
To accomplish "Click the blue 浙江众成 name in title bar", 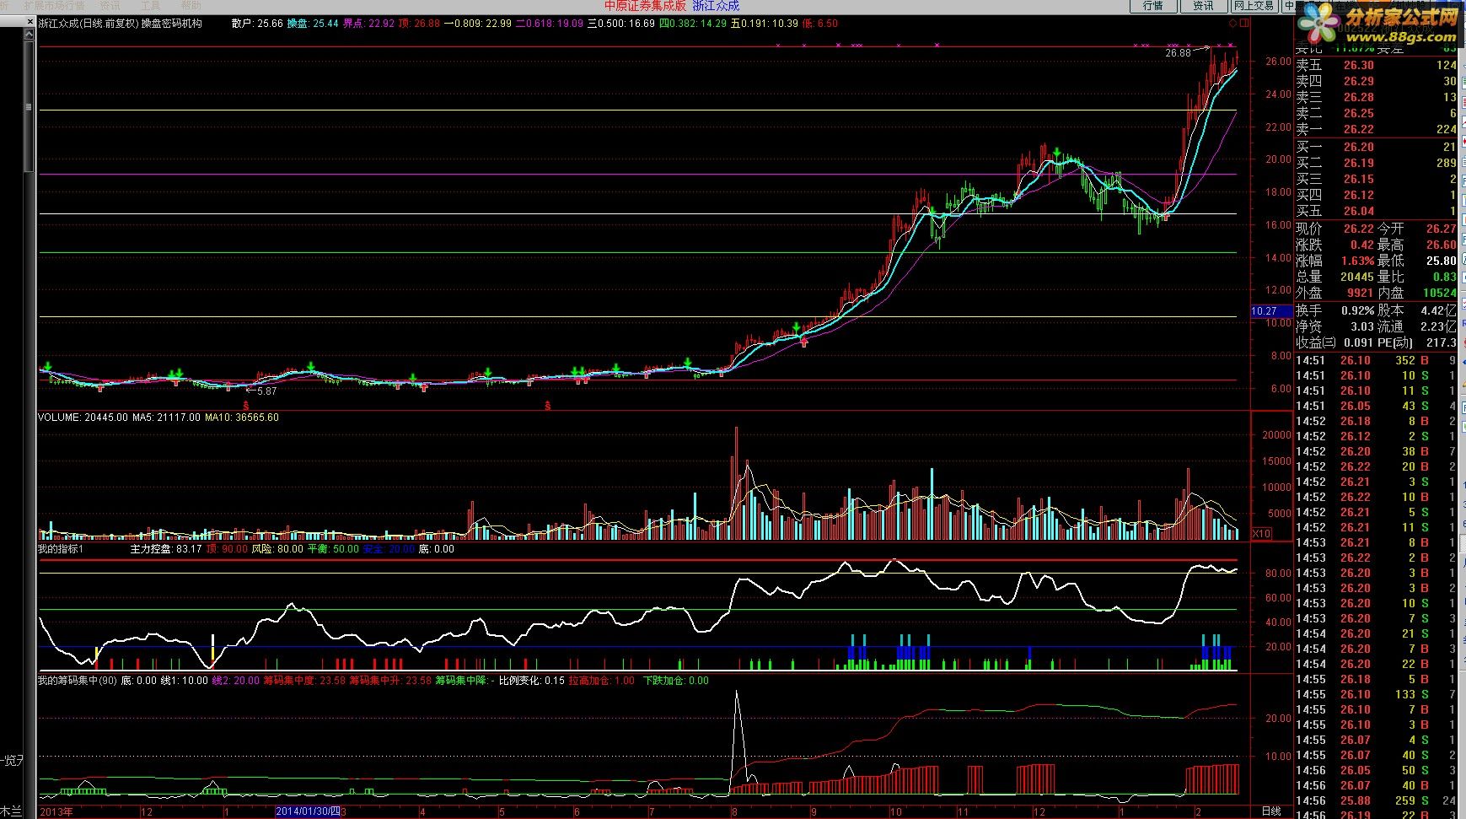I will [716, 6].
